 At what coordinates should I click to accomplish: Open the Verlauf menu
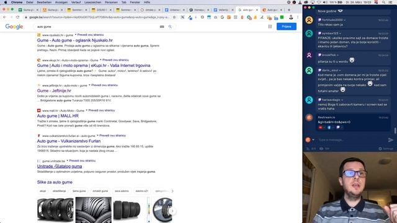[x=76, y=2]
